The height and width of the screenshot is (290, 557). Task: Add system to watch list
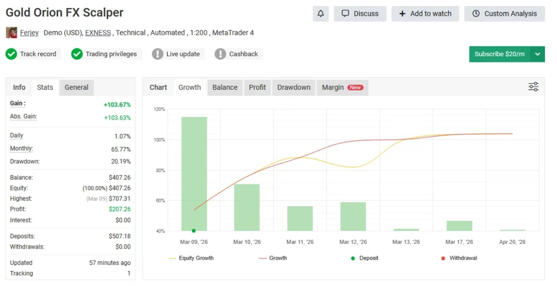point(425,14)
